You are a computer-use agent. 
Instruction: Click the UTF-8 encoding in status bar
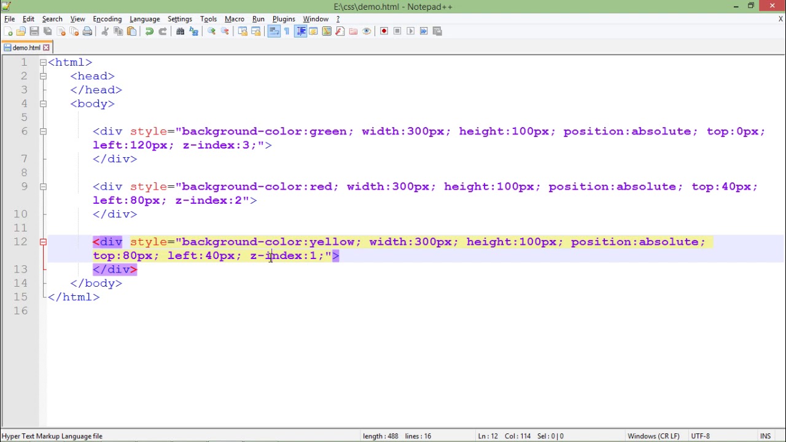700,436
